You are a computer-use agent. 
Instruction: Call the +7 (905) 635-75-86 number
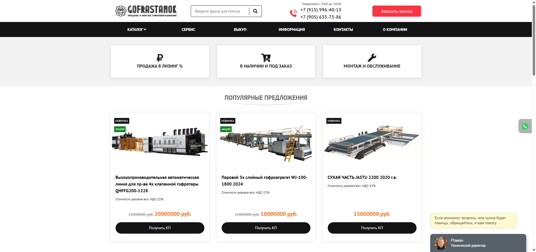point(321,17)
